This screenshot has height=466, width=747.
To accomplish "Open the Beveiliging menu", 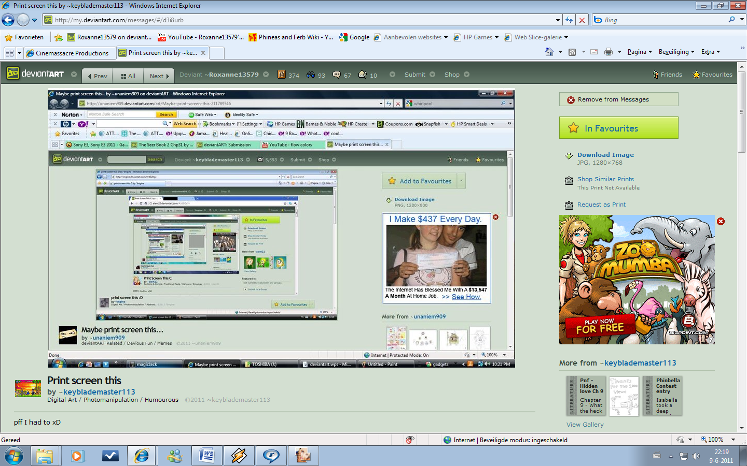I will pos(676,52).
